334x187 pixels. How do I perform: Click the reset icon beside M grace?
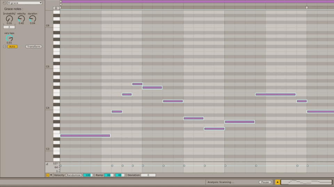[x=5, y=3]
